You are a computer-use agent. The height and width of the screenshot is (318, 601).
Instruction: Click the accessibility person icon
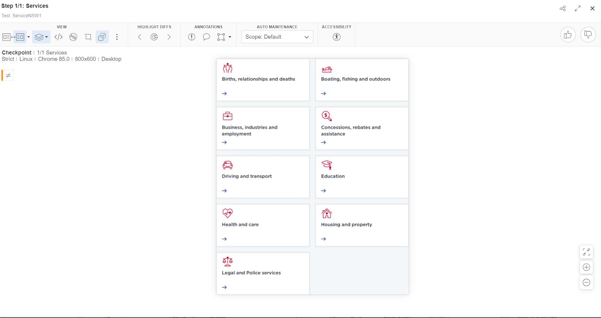coord(337,37)
